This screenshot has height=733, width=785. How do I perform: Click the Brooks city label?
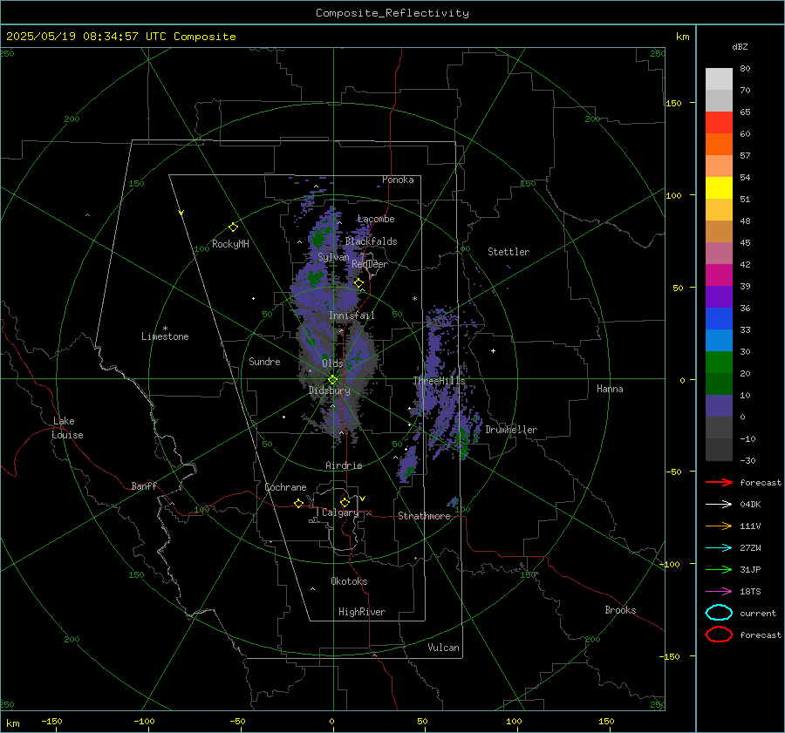620,610
